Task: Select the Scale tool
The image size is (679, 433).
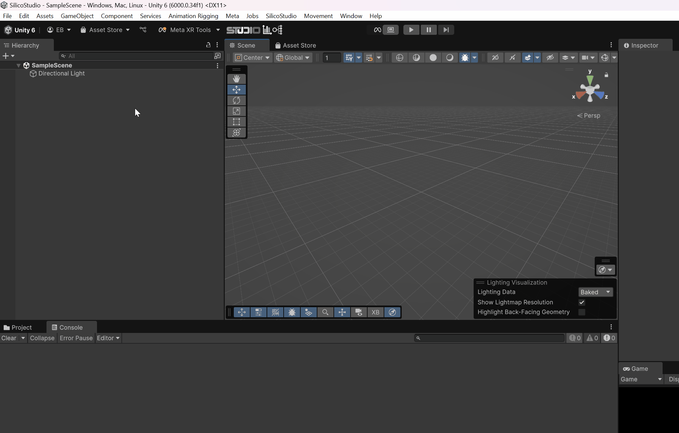Action: [x=236, y=111]
